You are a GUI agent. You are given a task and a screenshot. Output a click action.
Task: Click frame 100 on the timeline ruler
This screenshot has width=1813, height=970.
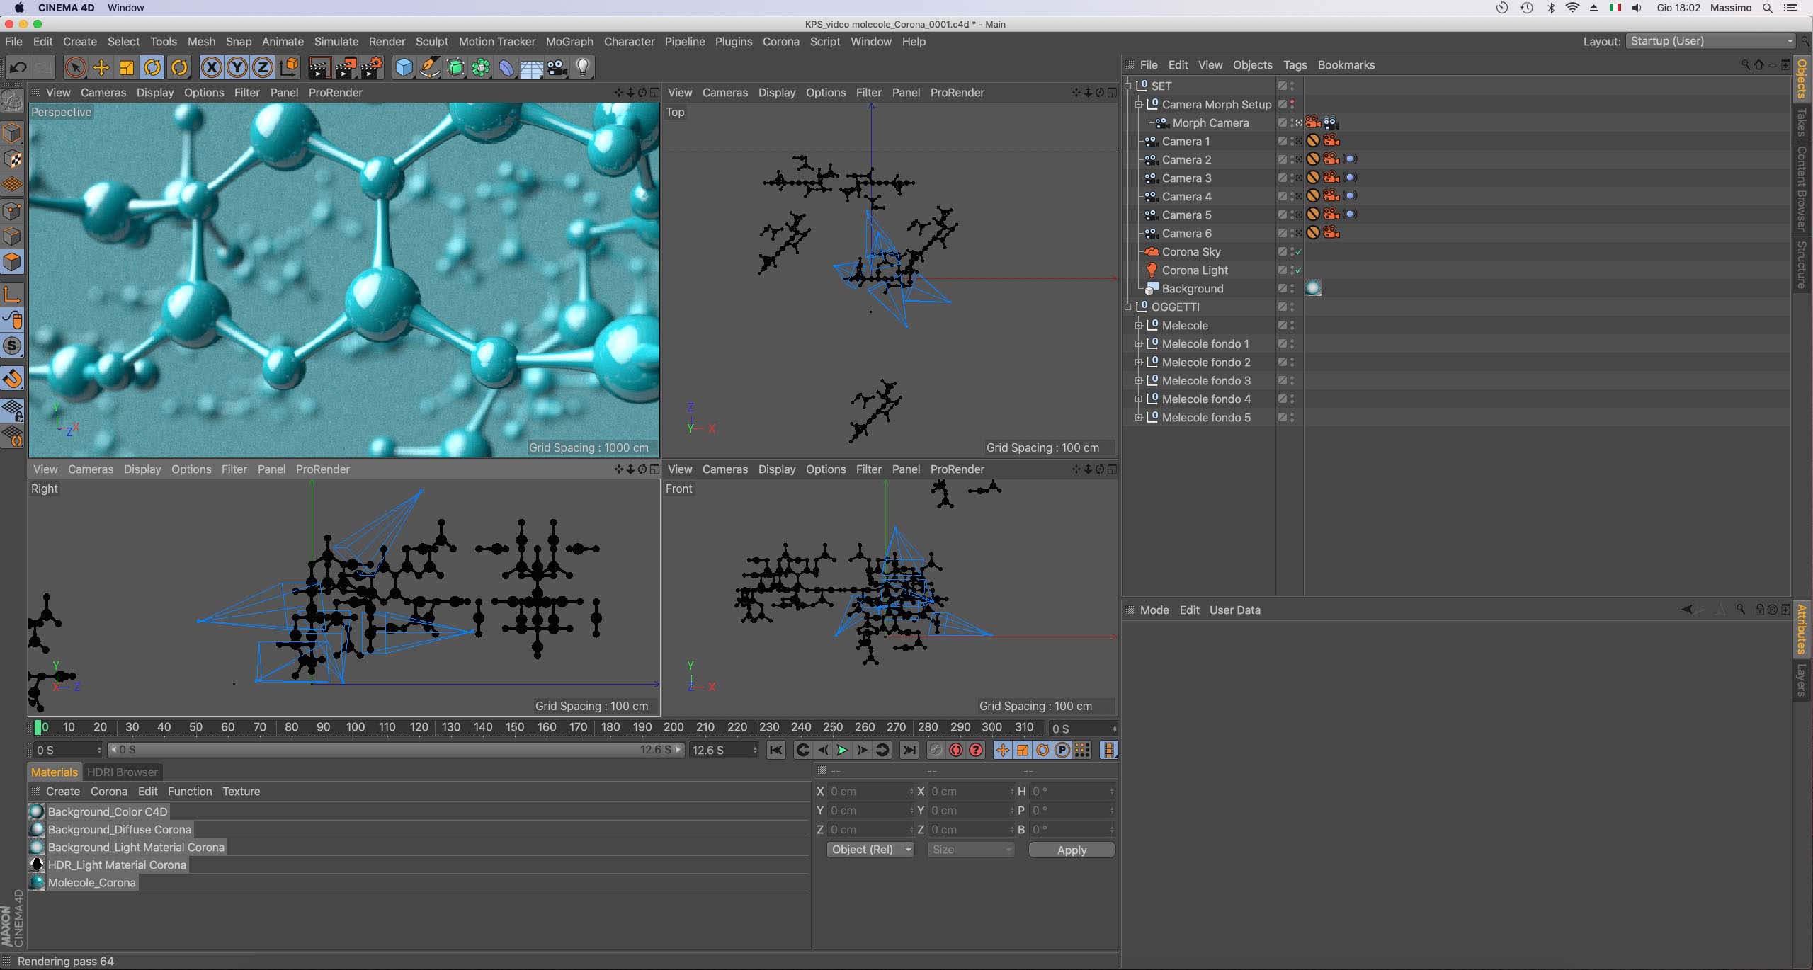click(x=355, y=727)
